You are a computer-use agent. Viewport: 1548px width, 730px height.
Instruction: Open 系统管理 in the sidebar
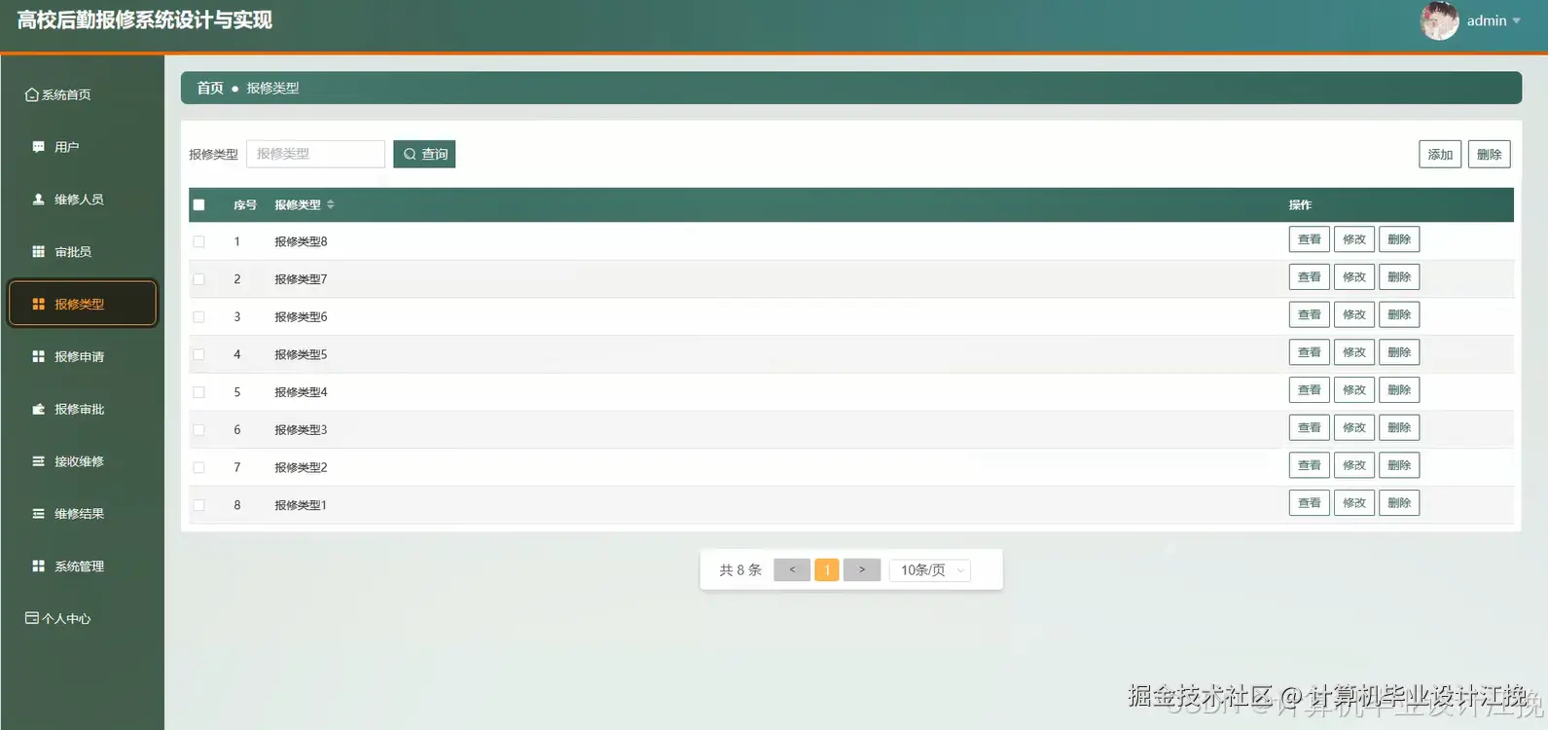(79, 566)
